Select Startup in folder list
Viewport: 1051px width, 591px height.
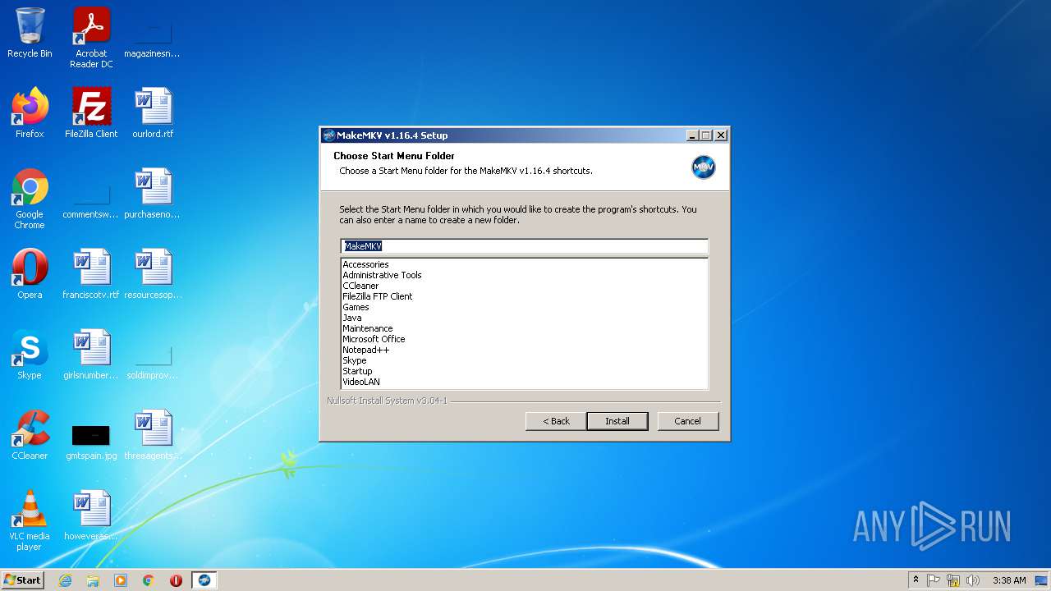point(357,371)
